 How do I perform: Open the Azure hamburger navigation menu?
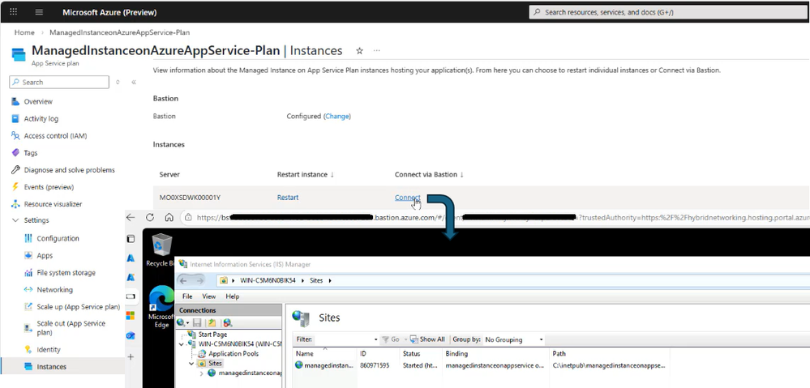(x=39, y=12)
